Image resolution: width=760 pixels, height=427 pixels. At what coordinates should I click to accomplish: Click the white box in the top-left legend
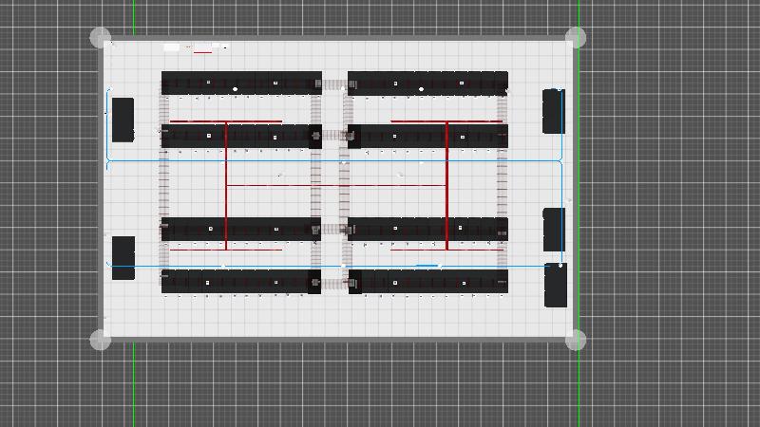pyautogui.click(x=171, y=46)
